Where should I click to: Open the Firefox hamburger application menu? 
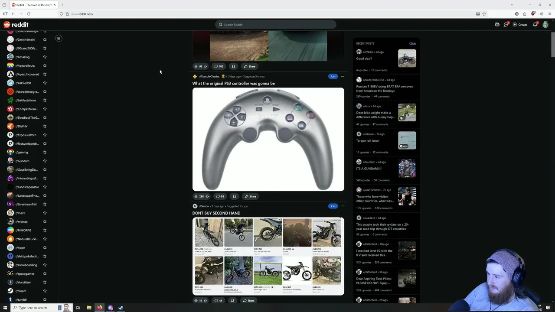tap(550, 14)
